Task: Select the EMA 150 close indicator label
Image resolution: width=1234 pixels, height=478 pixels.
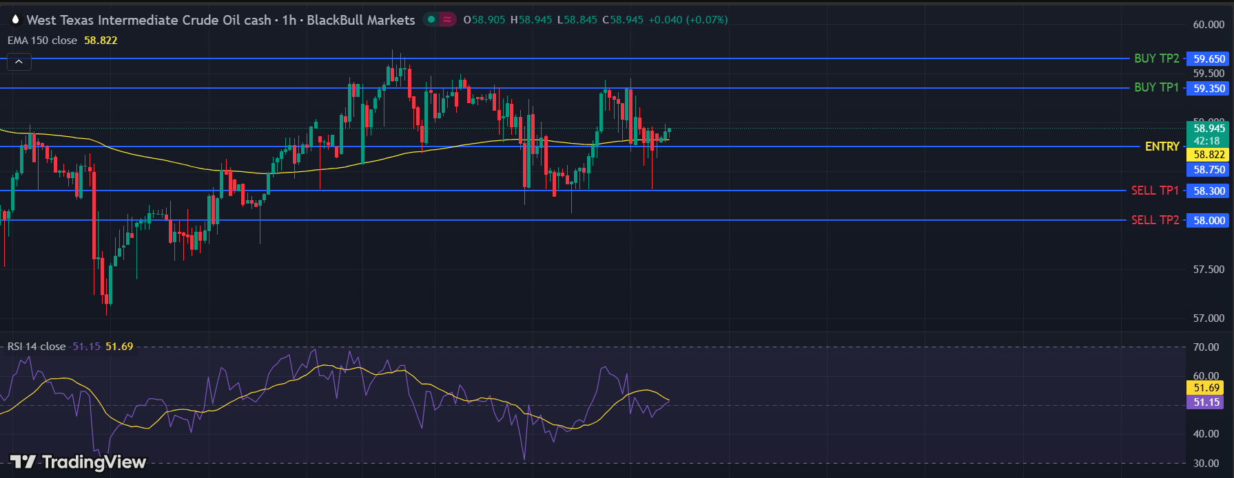Action: 42,41
